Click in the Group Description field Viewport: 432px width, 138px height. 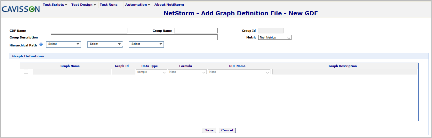coord(134,37)
